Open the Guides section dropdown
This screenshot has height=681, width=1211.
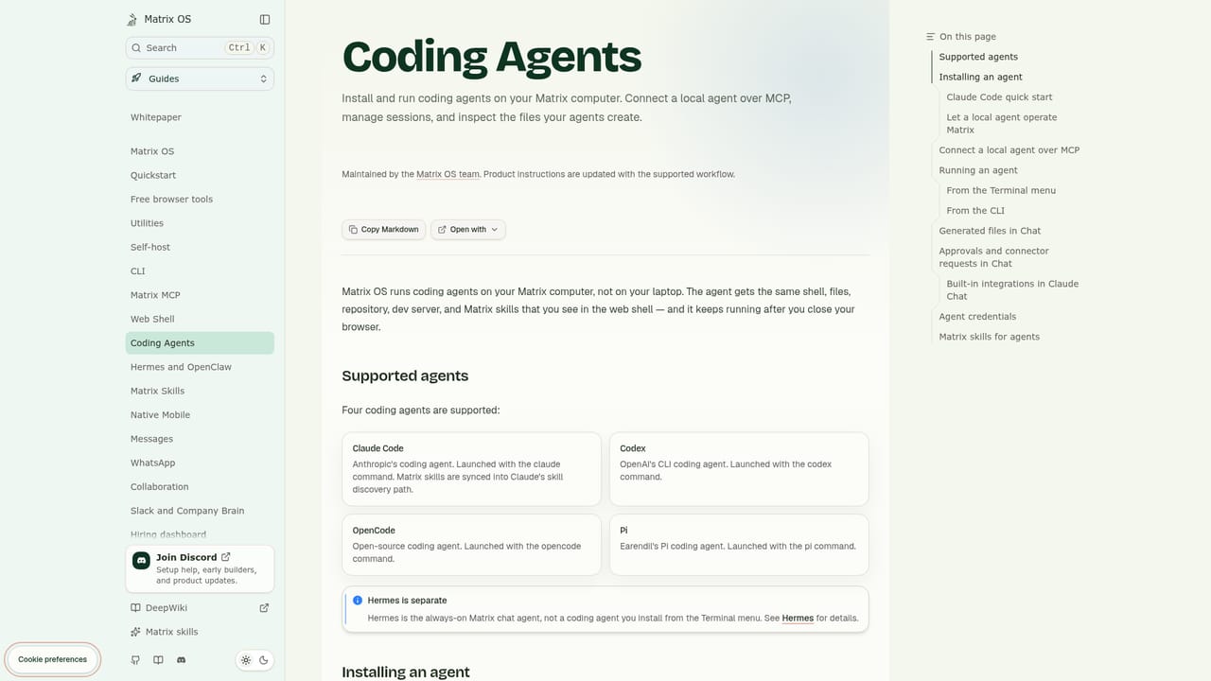[200, 79]
